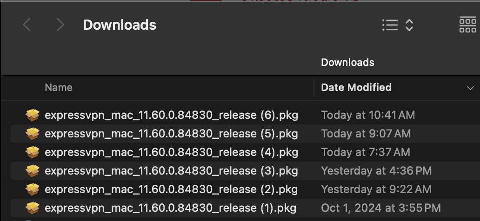Click package icon for release (6) file
The height and width of the screenshot is (221, 480).
click(32, 115)
